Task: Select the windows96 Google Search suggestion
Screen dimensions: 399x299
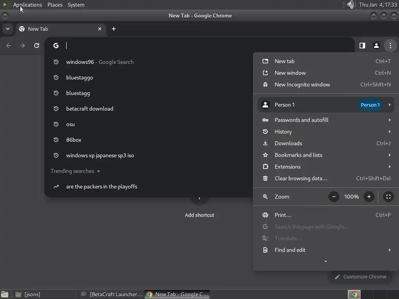Action: pos(149,62)
